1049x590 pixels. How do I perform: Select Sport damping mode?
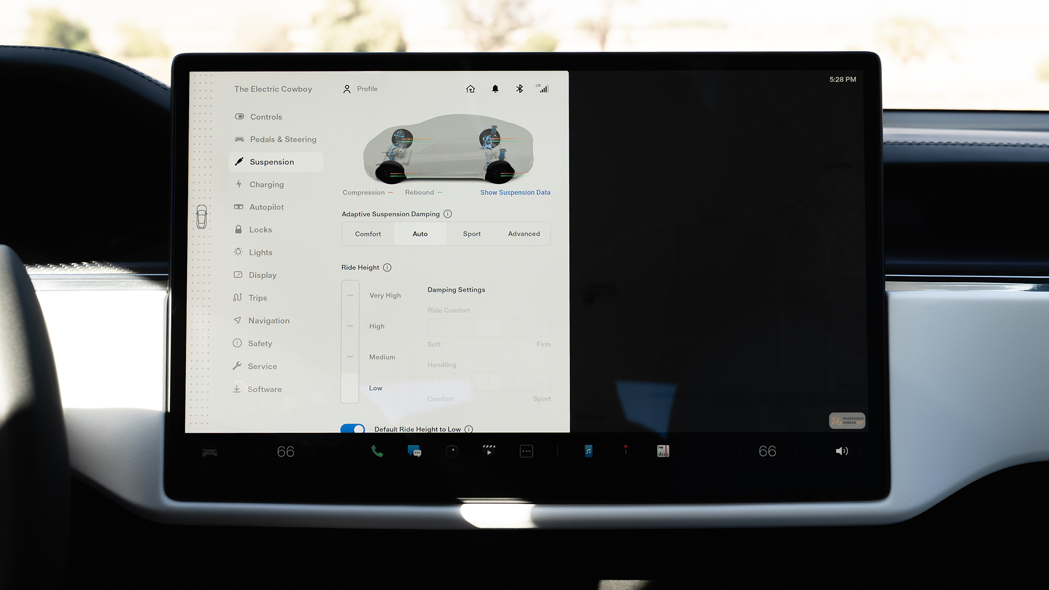472,234
